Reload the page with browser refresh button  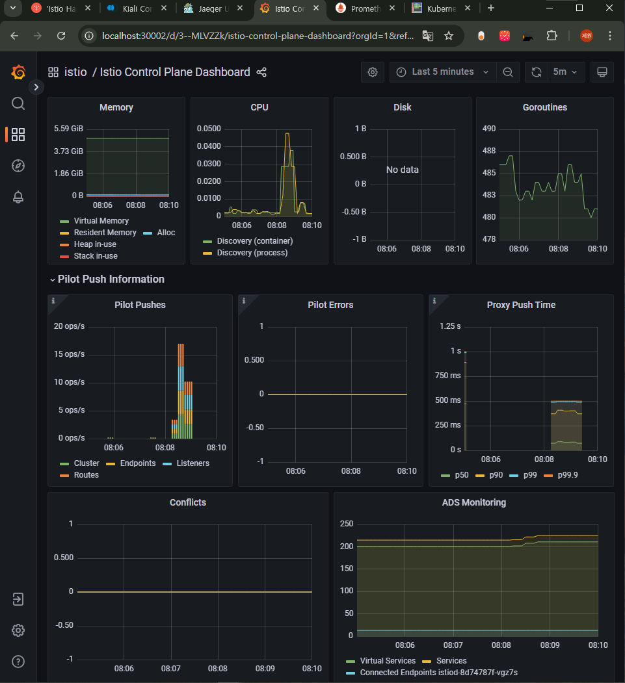pyautogui.click(x=61, y=36)
